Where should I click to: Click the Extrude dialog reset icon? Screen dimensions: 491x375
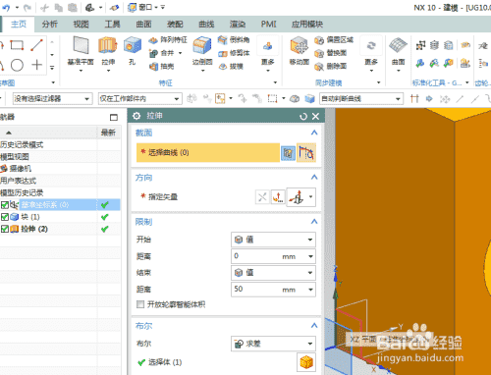(303, 116)
